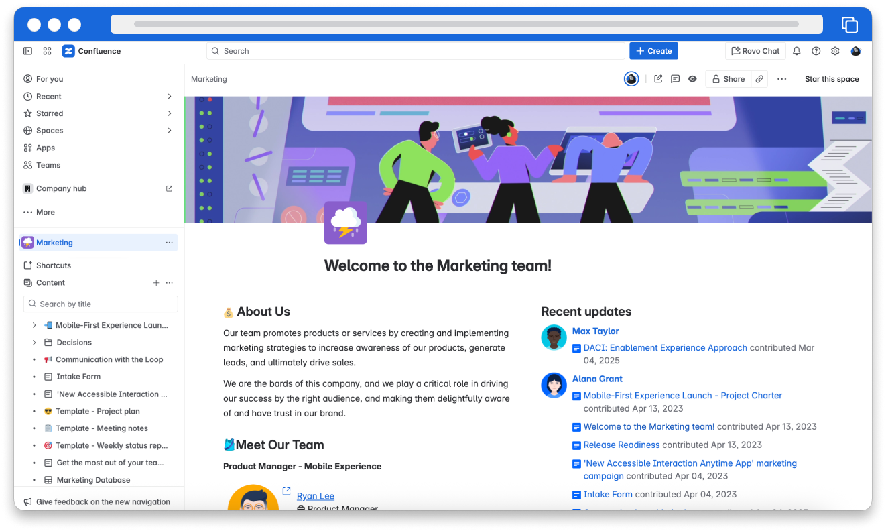
Task: Click the edit pencil icon
Action: (658, 79)
